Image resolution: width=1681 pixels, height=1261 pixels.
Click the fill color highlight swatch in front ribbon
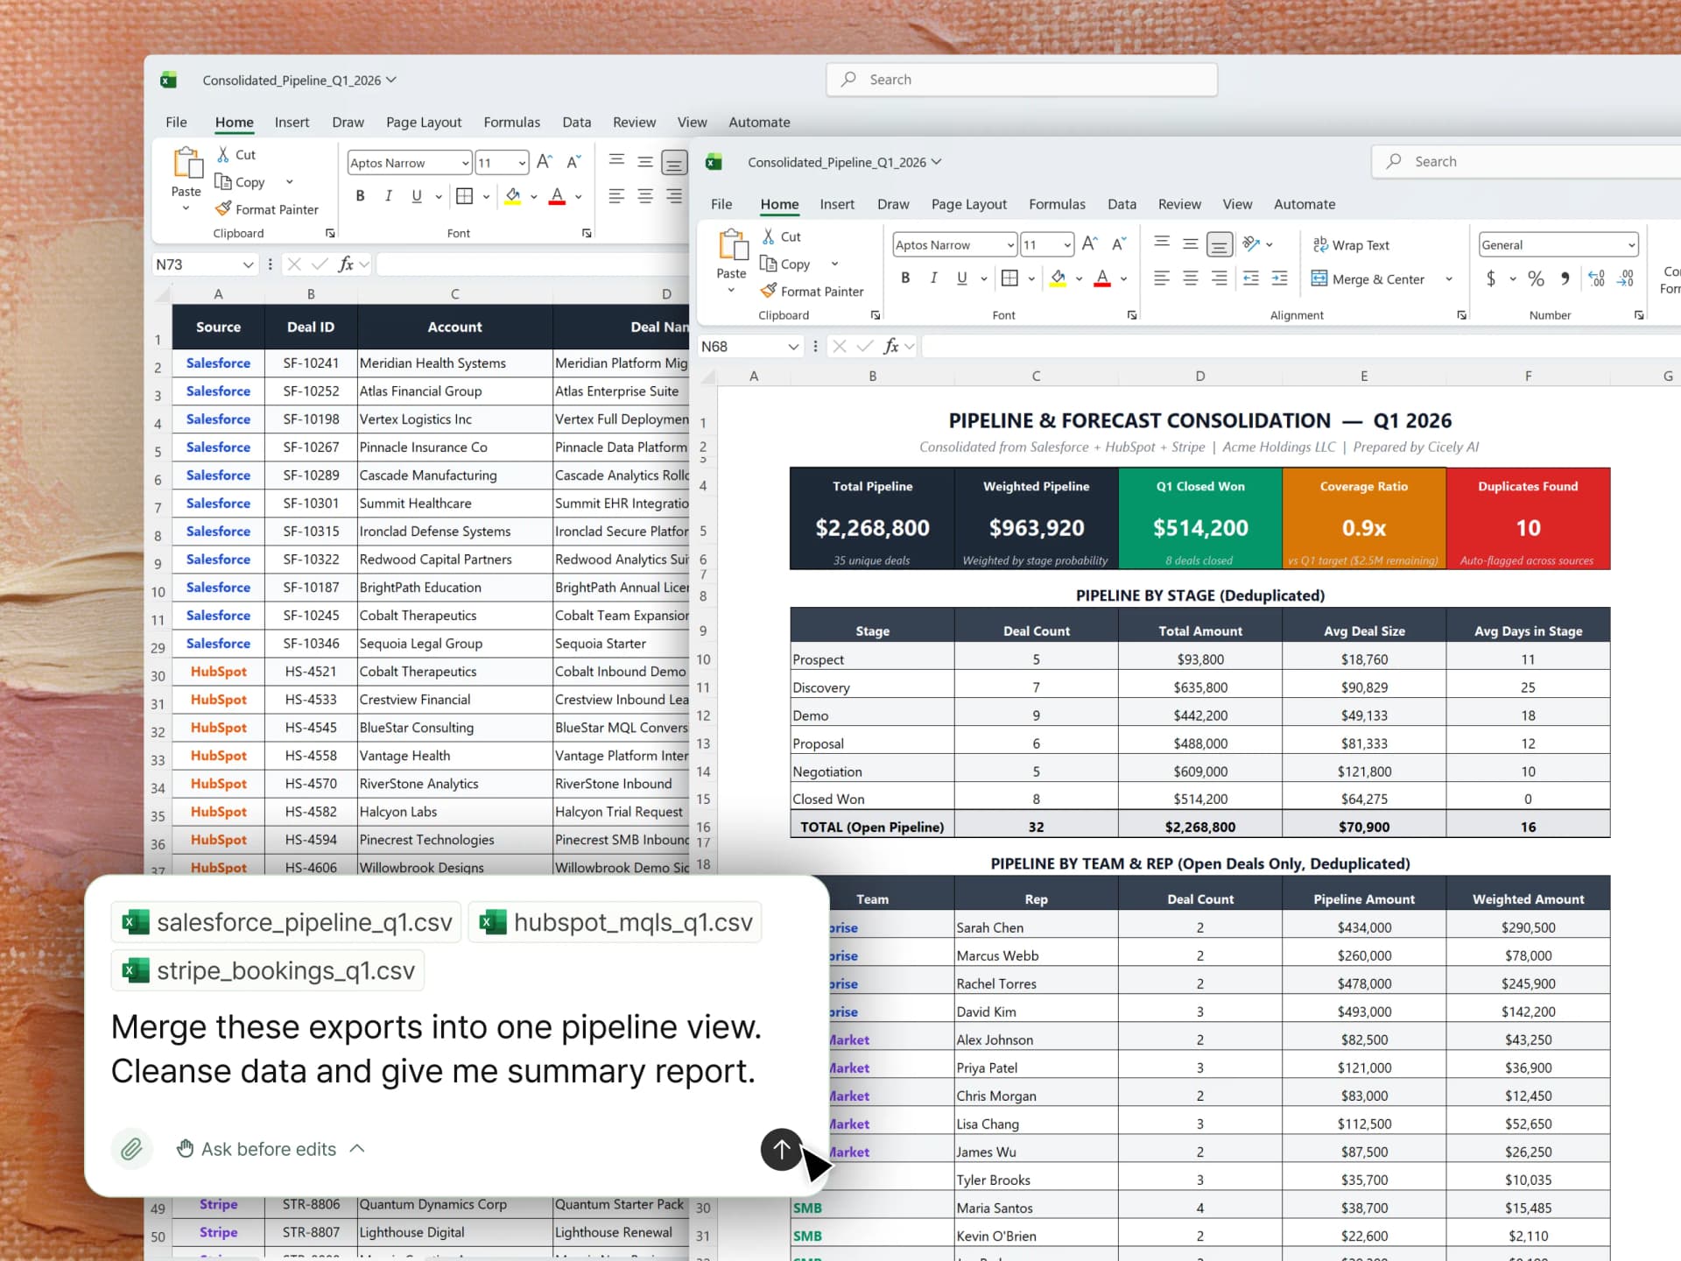[1058, 278]
